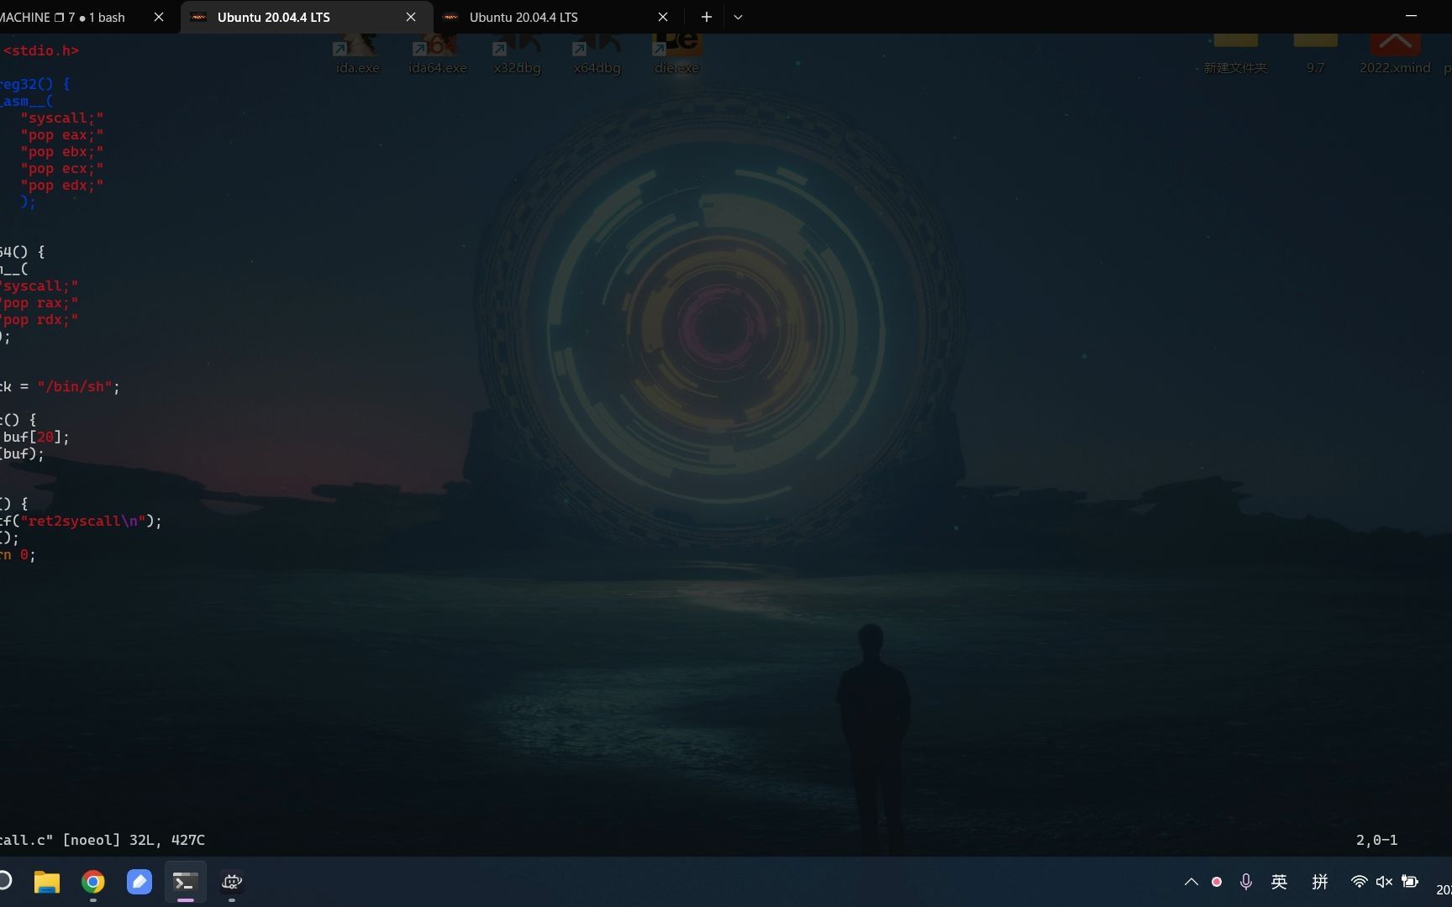The width and height of the screenshot is (1452, 907).
Task: Check the battery status icon
Action: 1410,882
